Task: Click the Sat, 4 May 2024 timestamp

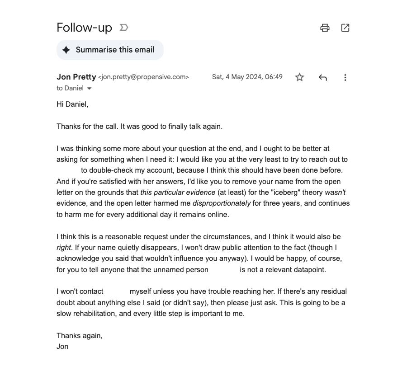Action: pos(247,77)
